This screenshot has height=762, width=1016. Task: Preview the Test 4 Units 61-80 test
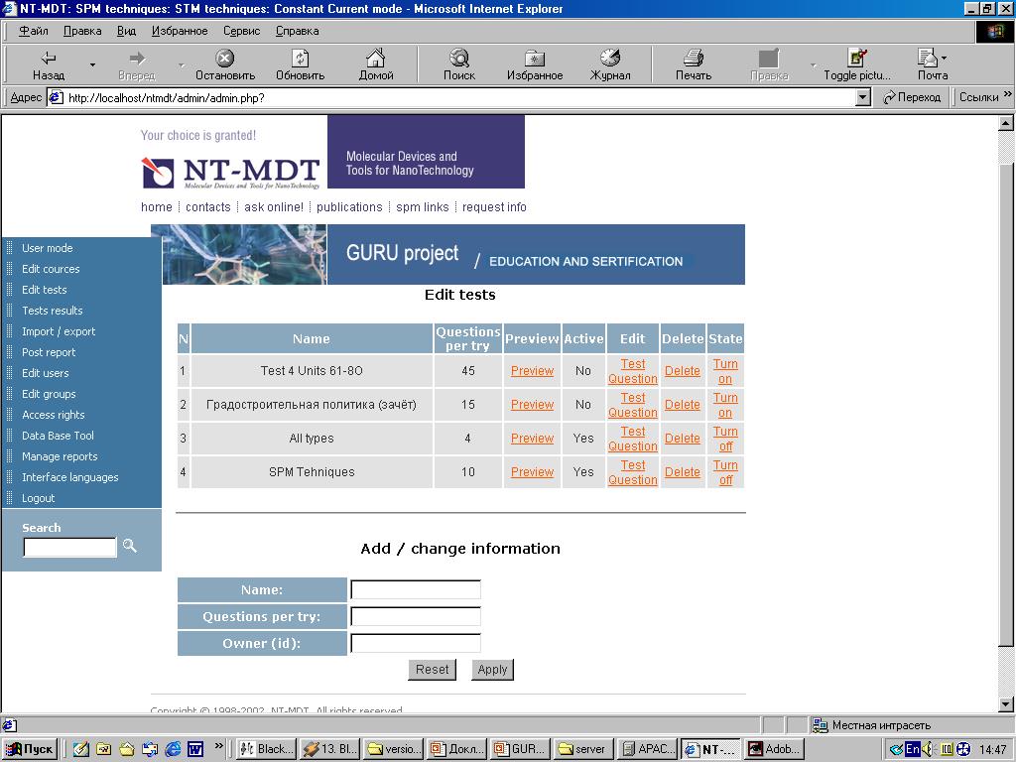(532, 371)
